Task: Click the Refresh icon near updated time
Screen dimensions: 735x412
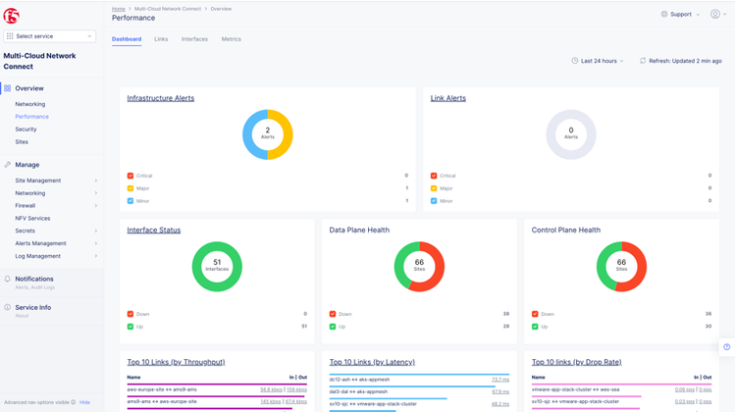Action: click(x=643, y=61)
